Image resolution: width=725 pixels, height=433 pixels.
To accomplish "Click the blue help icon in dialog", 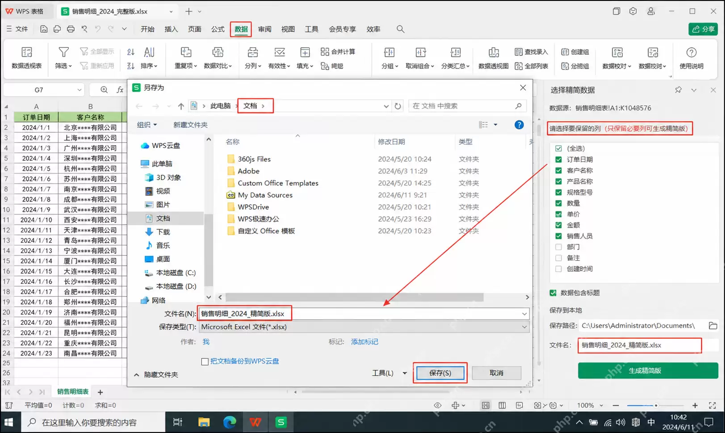I will (x=519, y=125).
